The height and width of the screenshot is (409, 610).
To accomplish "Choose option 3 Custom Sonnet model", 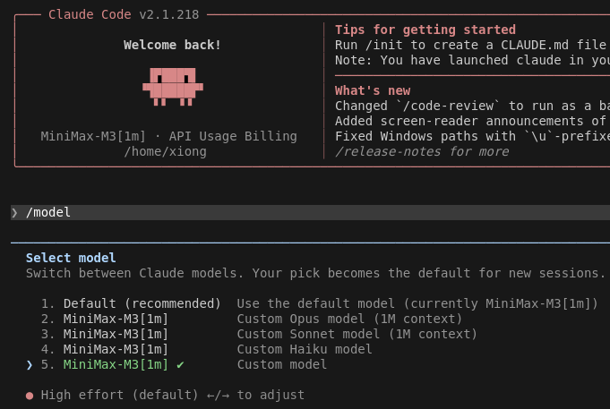I will tap(259, 334).
